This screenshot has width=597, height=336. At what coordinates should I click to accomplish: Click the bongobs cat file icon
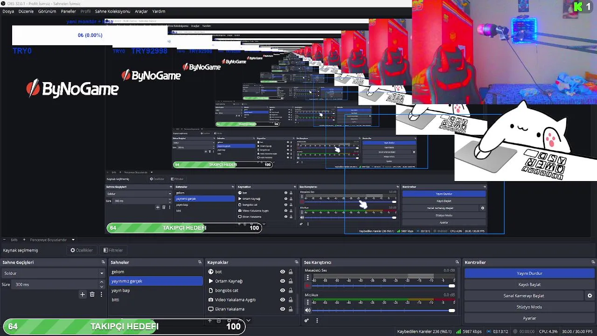(x=211, y=290)
